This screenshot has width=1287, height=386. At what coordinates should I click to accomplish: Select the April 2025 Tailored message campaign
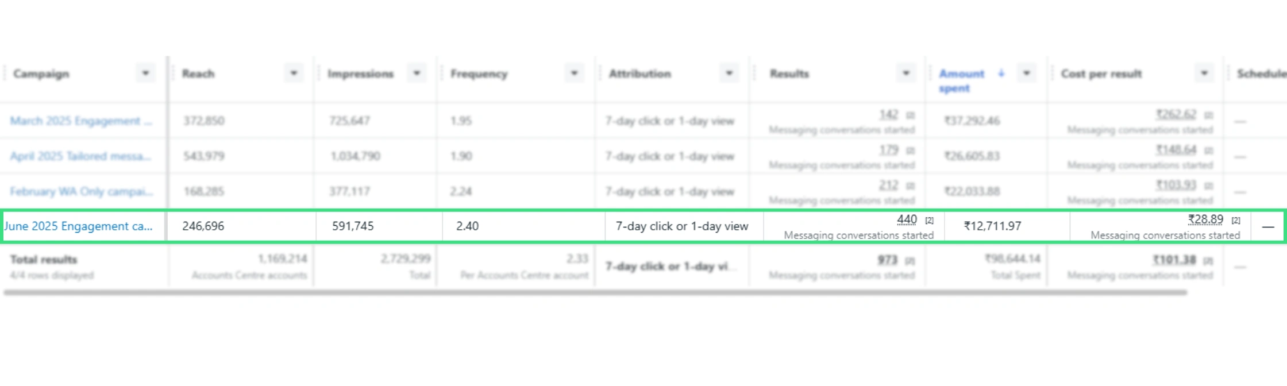point(80,156)
